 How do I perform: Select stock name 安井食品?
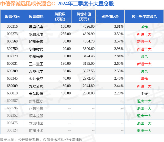36,79
